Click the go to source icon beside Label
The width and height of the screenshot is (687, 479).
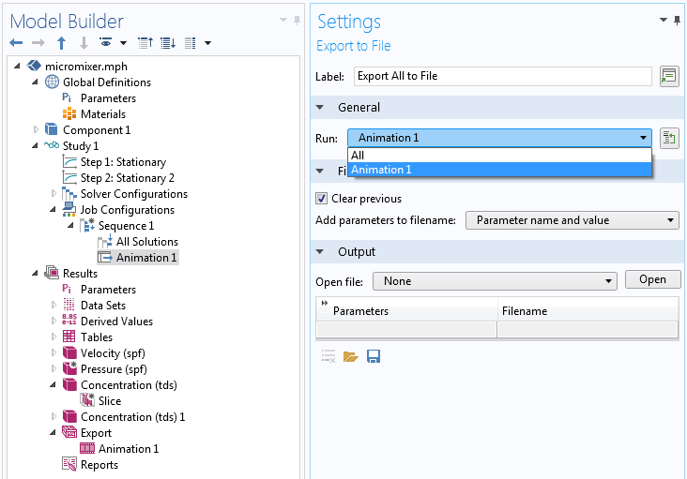click(x=669, y=76)
